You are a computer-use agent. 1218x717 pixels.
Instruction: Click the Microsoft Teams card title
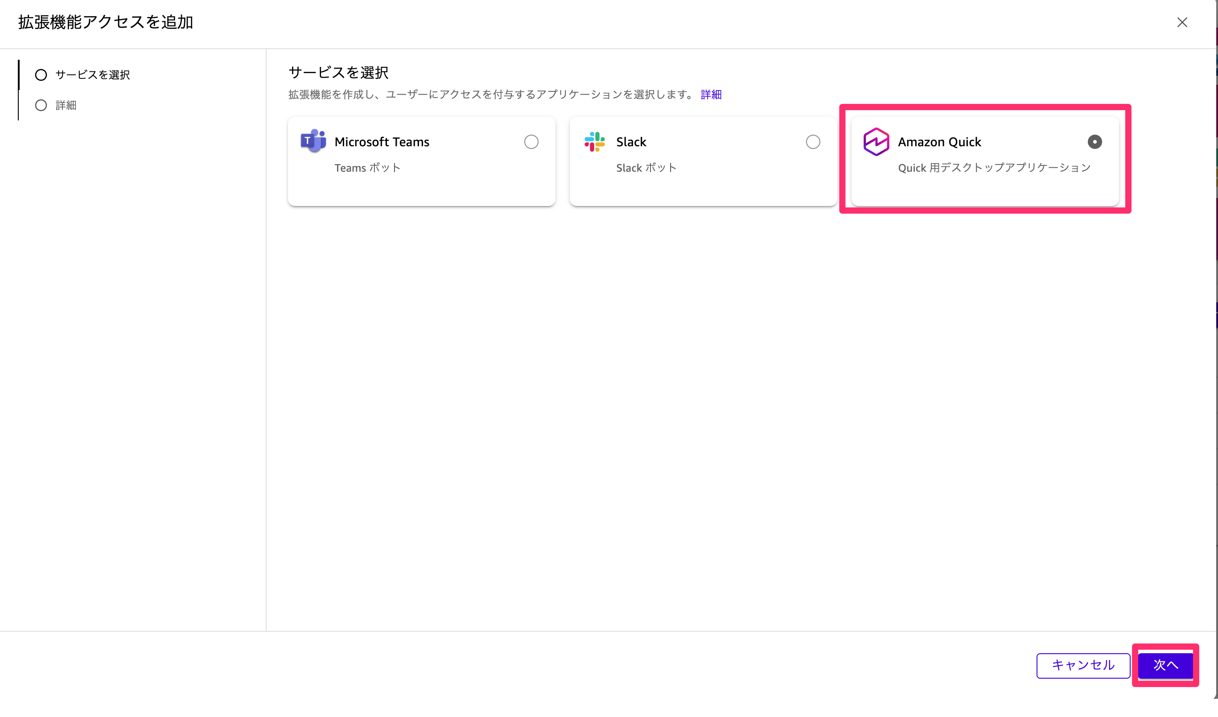click(382, 142)
